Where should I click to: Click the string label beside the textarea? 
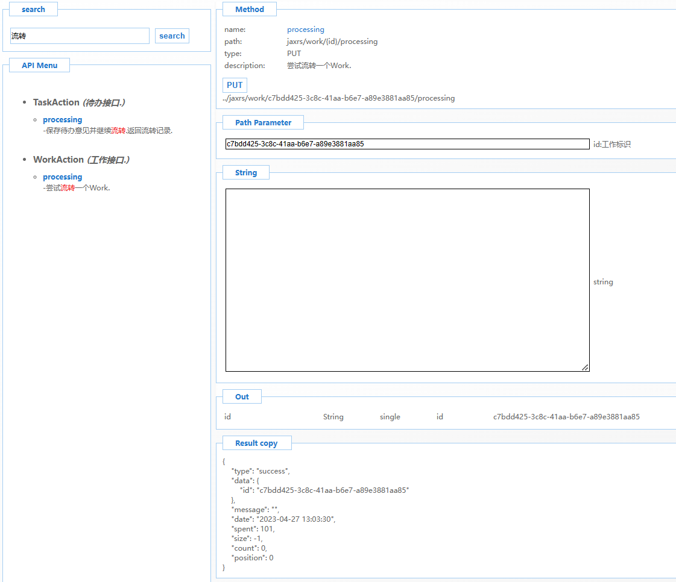pos(603,282)
